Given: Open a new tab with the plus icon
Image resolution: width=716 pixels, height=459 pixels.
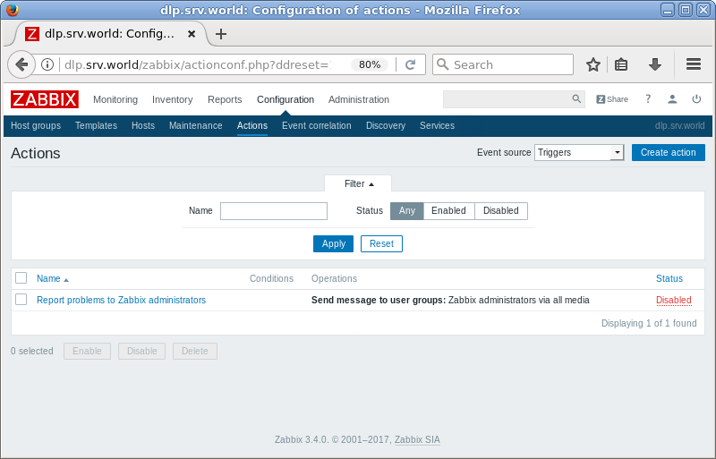Looking at the screenshot, I should click(221, 34).
